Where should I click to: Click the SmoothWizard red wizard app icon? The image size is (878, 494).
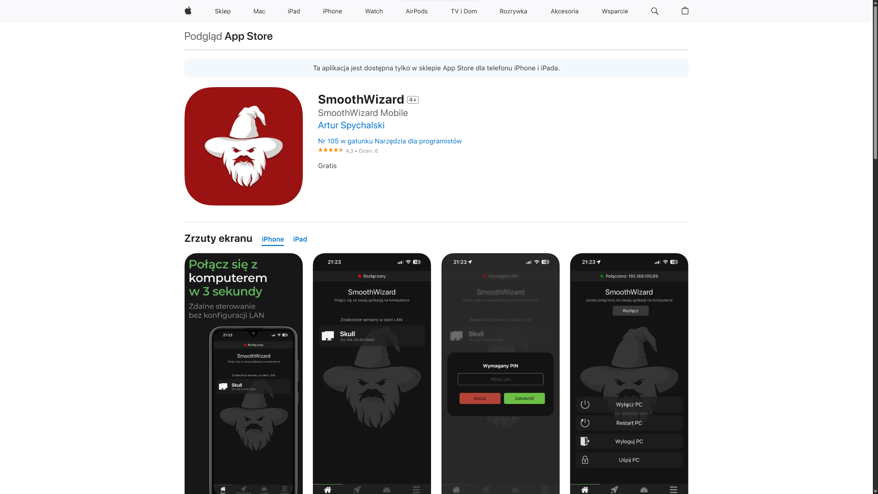244,146
